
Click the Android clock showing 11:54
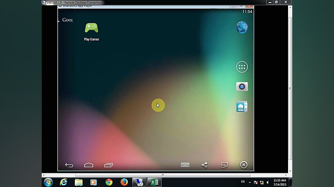pyautogui.click(x=247, y=12)
